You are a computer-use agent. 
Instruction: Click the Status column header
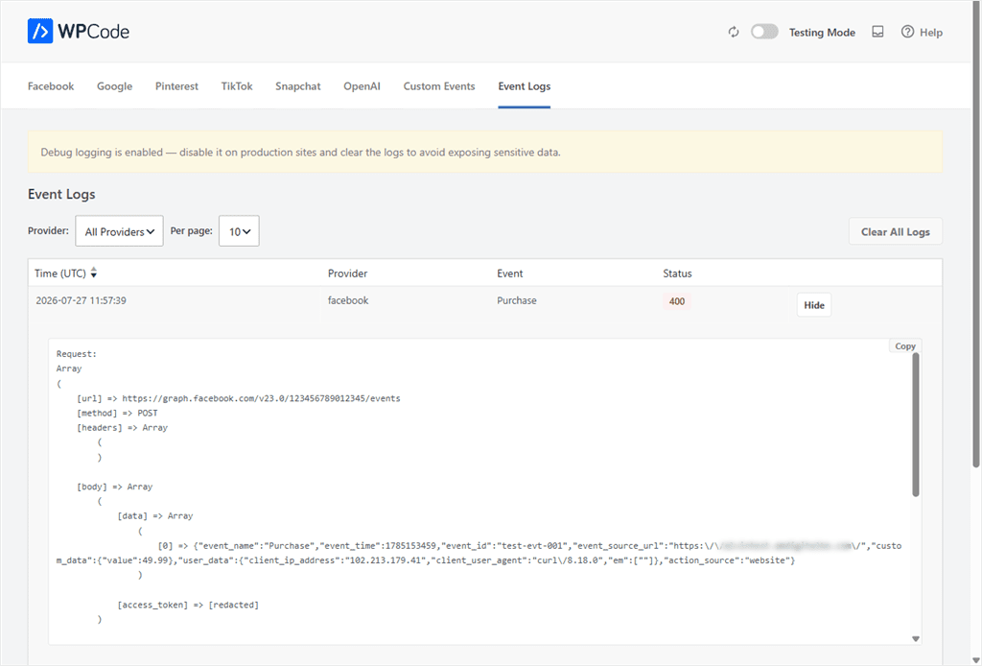click(x=677, y=274)
